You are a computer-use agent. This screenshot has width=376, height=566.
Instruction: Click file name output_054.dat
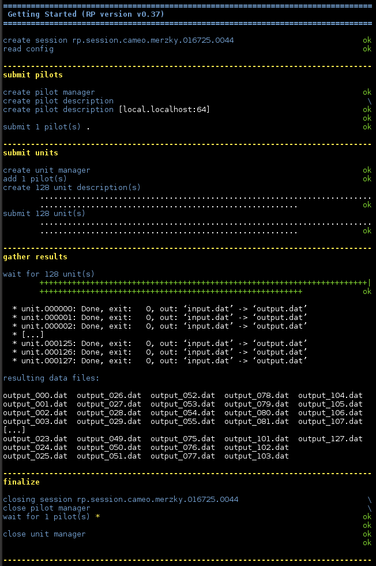click(x=183, y=412)
